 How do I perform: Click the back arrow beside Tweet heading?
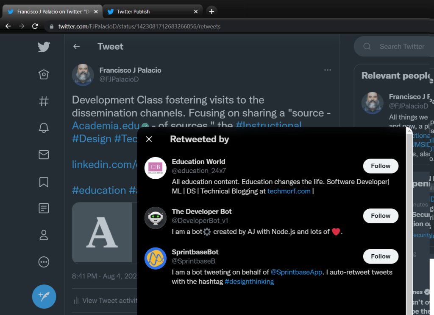[76, 47]
